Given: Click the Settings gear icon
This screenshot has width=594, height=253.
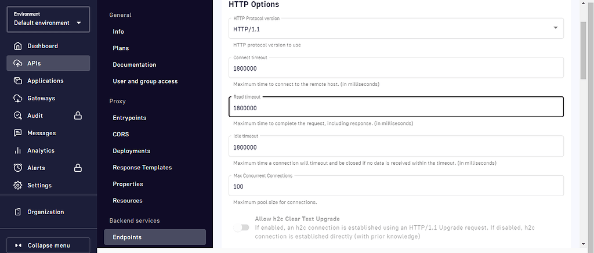Looking at the screenshot, I should tap(18, 185).
